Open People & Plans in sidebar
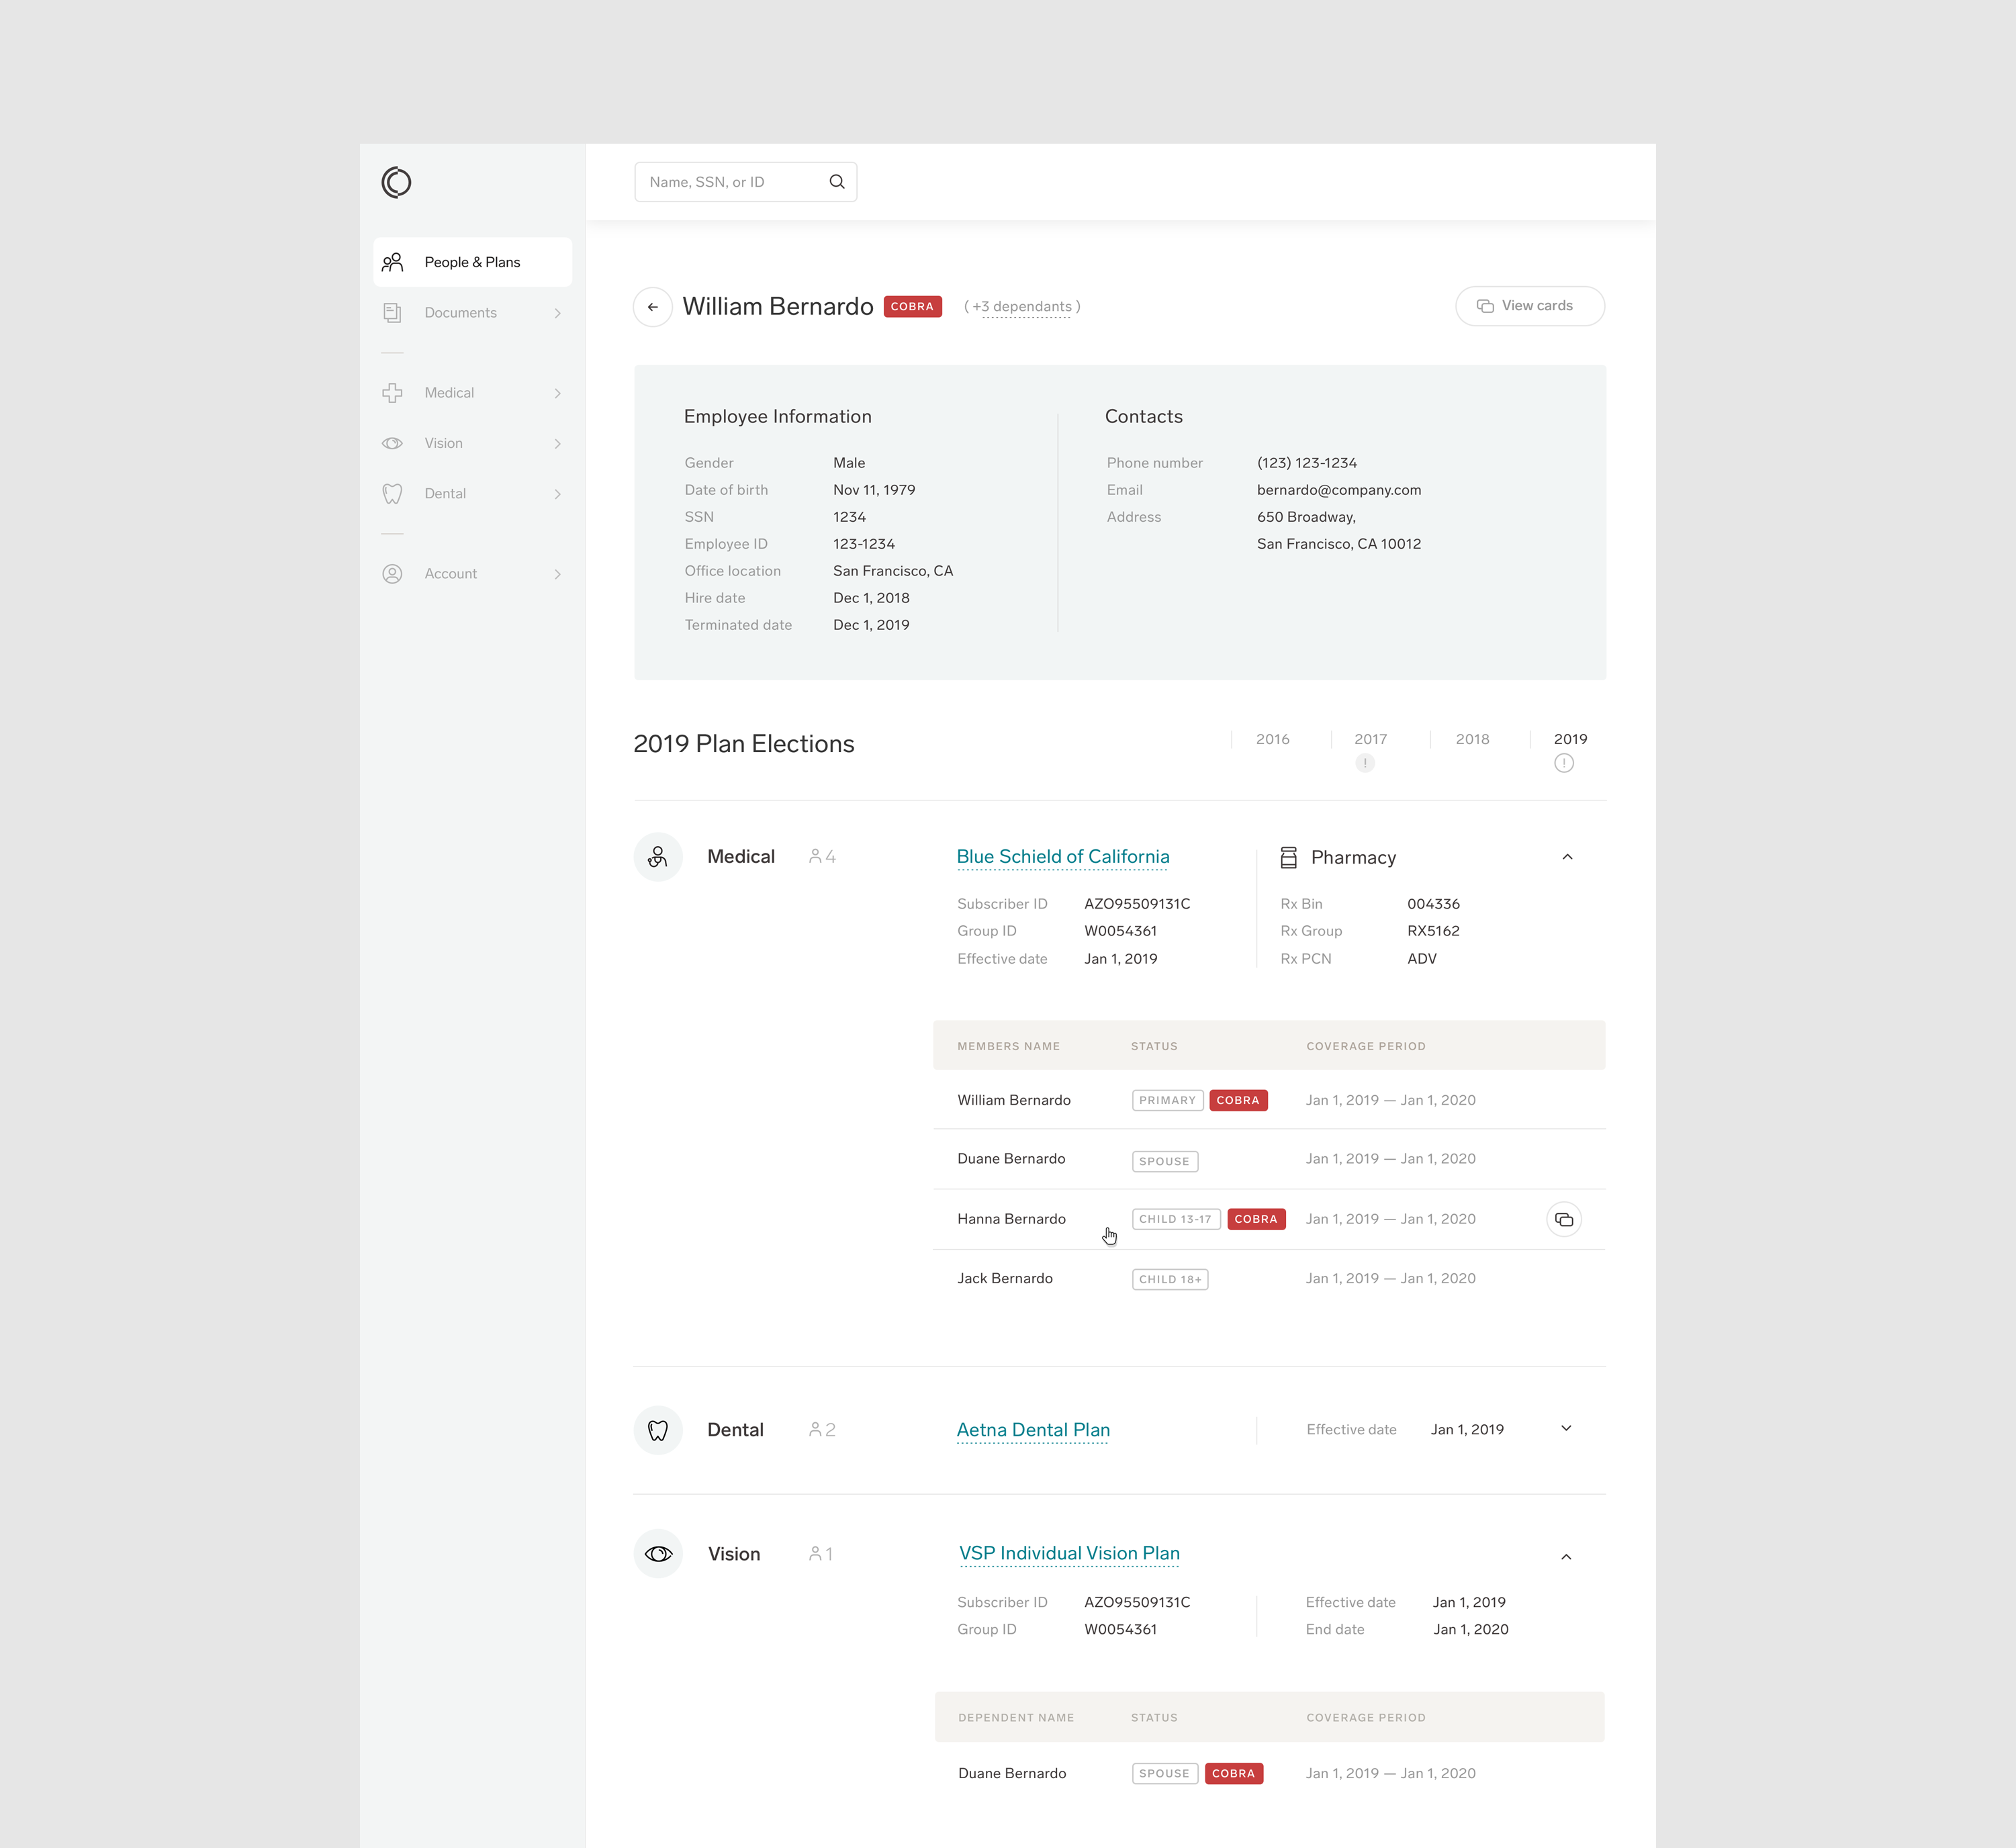 pyautogui.click(x=472, y=262)
